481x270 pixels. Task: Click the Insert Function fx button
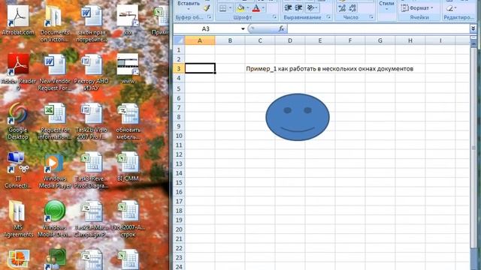click(x=281, y=28)
